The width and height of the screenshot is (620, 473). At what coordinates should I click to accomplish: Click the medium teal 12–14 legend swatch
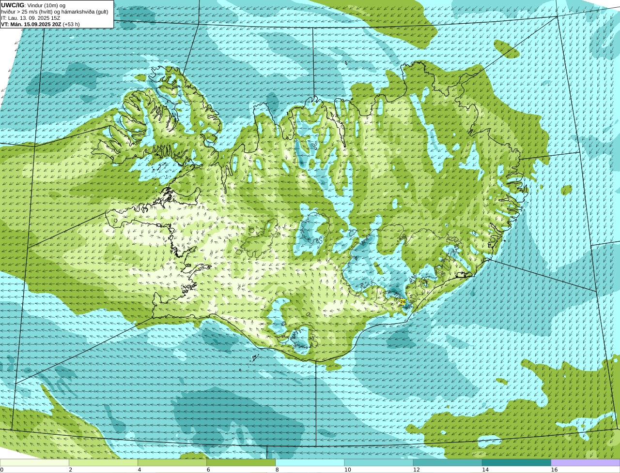click(x=448, y=462)
